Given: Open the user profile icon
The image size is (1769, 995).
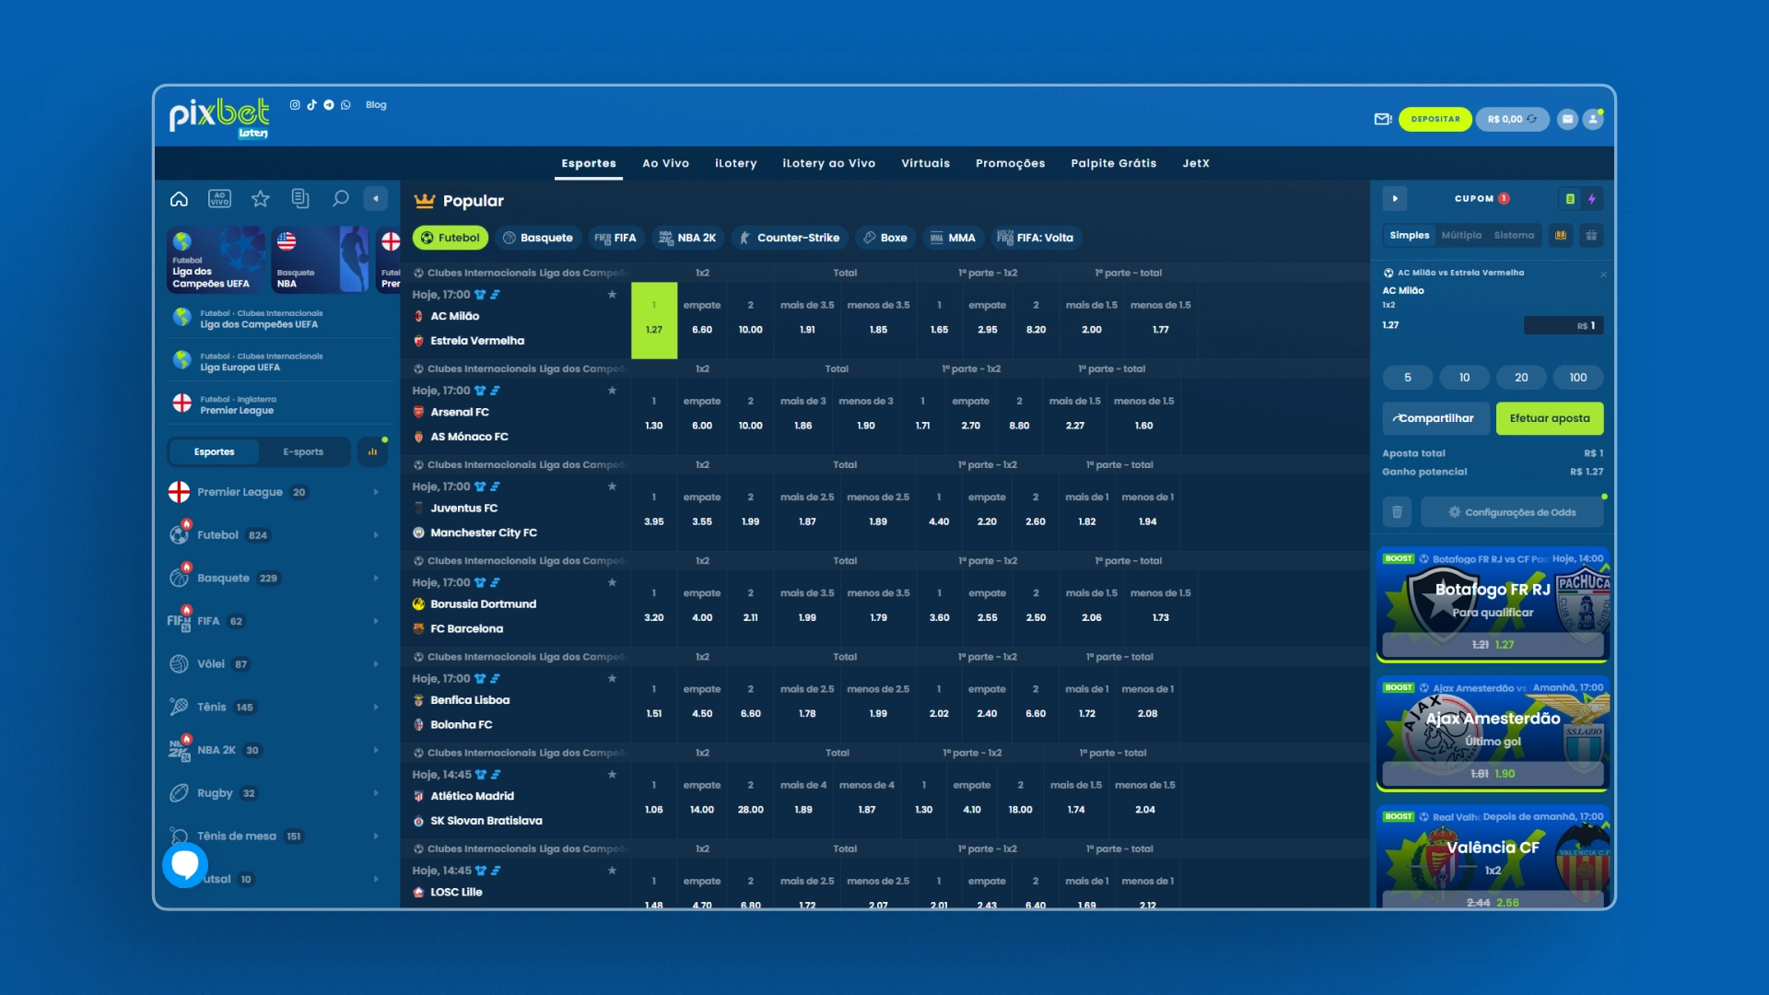Looking at the screenshot, I should point(1593,119).
